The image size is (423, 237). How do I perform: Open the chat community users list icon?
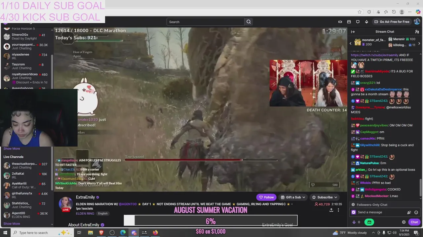(x=417, y=32)
